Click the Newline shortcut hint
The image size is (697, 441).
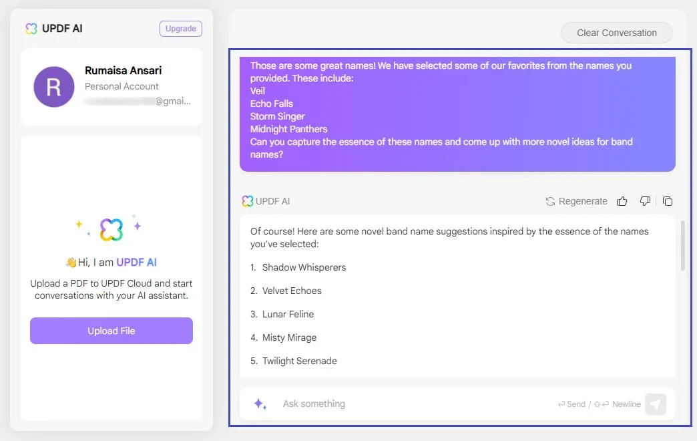coord(618,404)
